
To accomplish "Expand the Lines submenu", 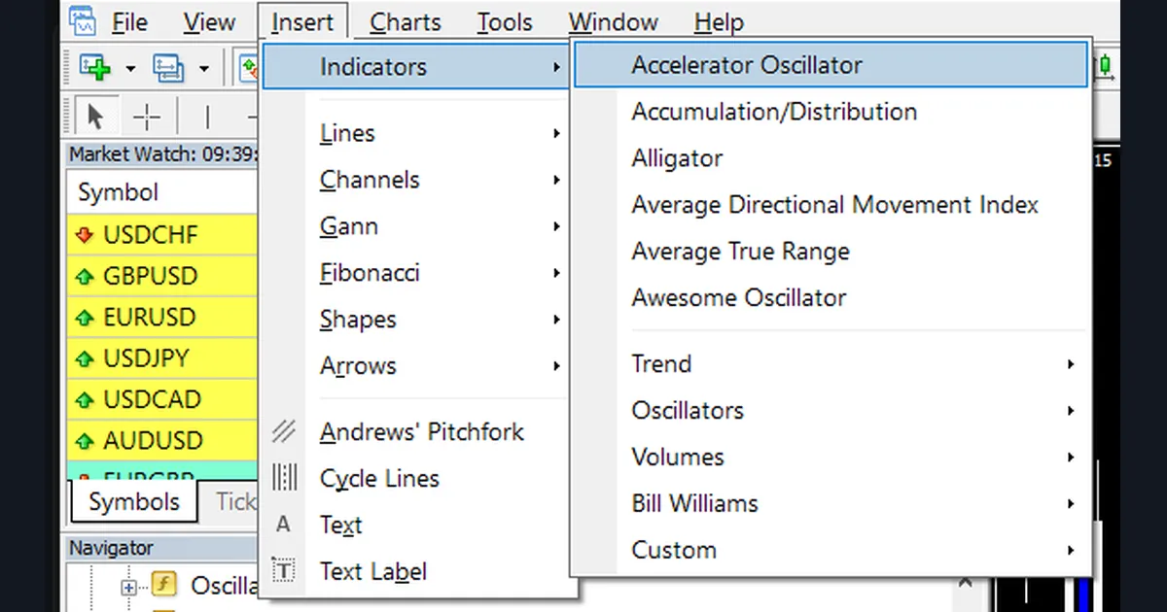I will (x=556, y=133).
